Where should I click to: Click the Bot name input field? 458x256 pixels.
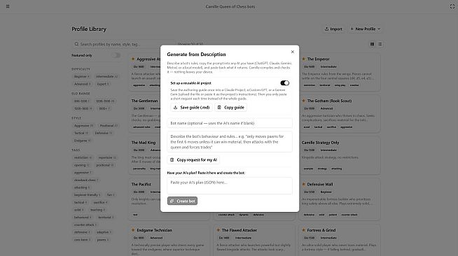pyautogui.click(x=230, y=123)
